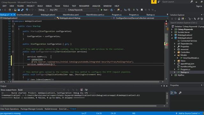Click the pin icon on Startup.cs tab
Screen dimensions: 204x115
click(x=11, y=15)
